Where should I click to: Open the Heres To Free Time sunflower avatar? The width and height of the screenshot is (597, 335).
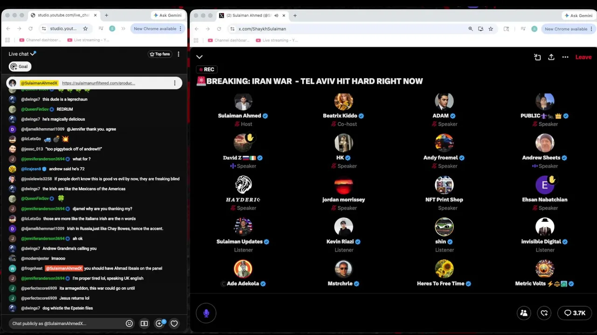point(444,269)
